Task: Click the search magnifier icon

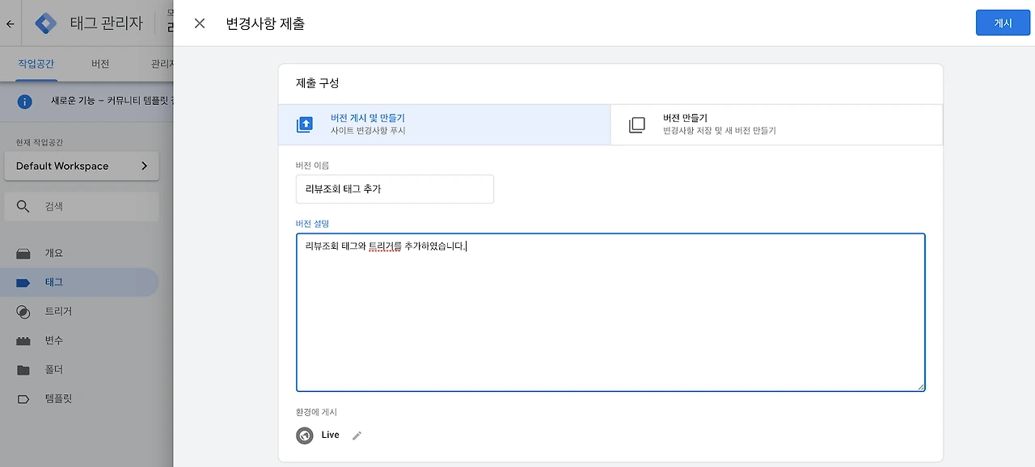Action: [23, 207]
